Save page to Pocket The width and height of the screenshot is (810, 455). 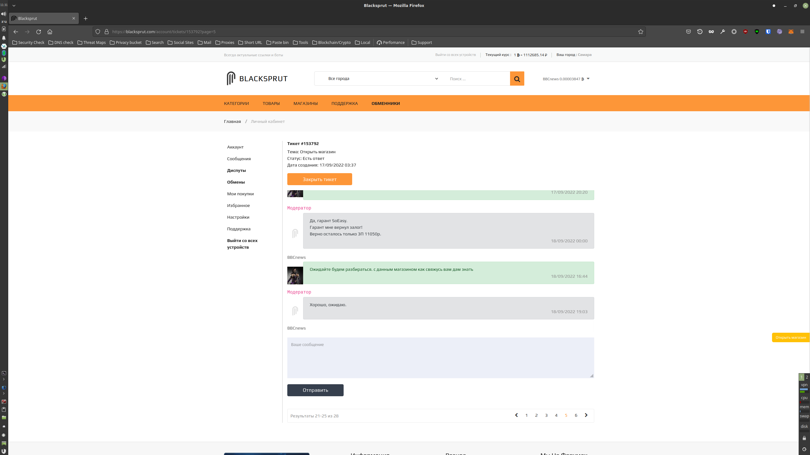point(688,32)
